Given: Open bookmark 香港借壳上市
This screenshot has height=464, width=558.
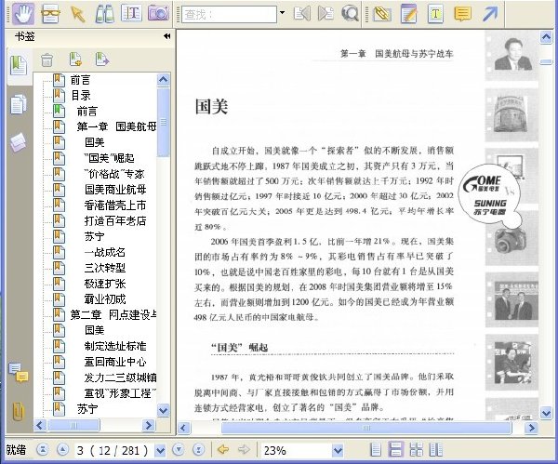Looking at the screenshot, I should (x=115, y=205).
